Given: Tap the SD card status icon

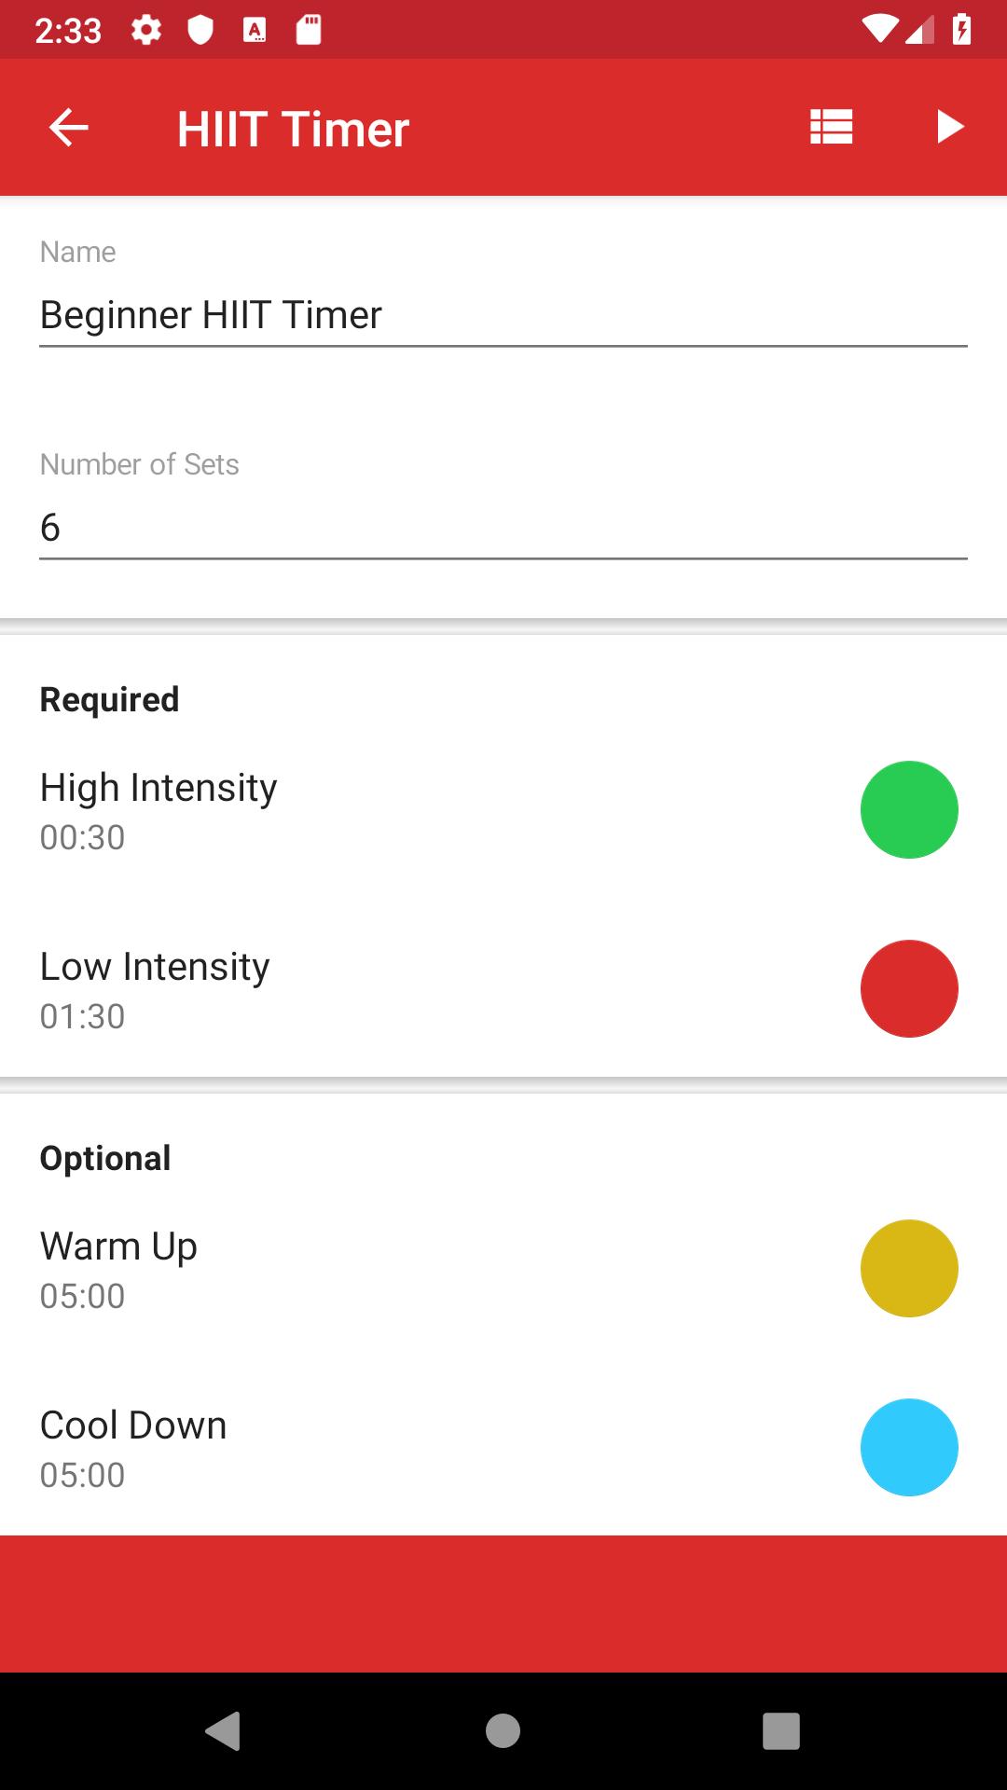Looking at the screenshot, I should (x=309, y=31).
